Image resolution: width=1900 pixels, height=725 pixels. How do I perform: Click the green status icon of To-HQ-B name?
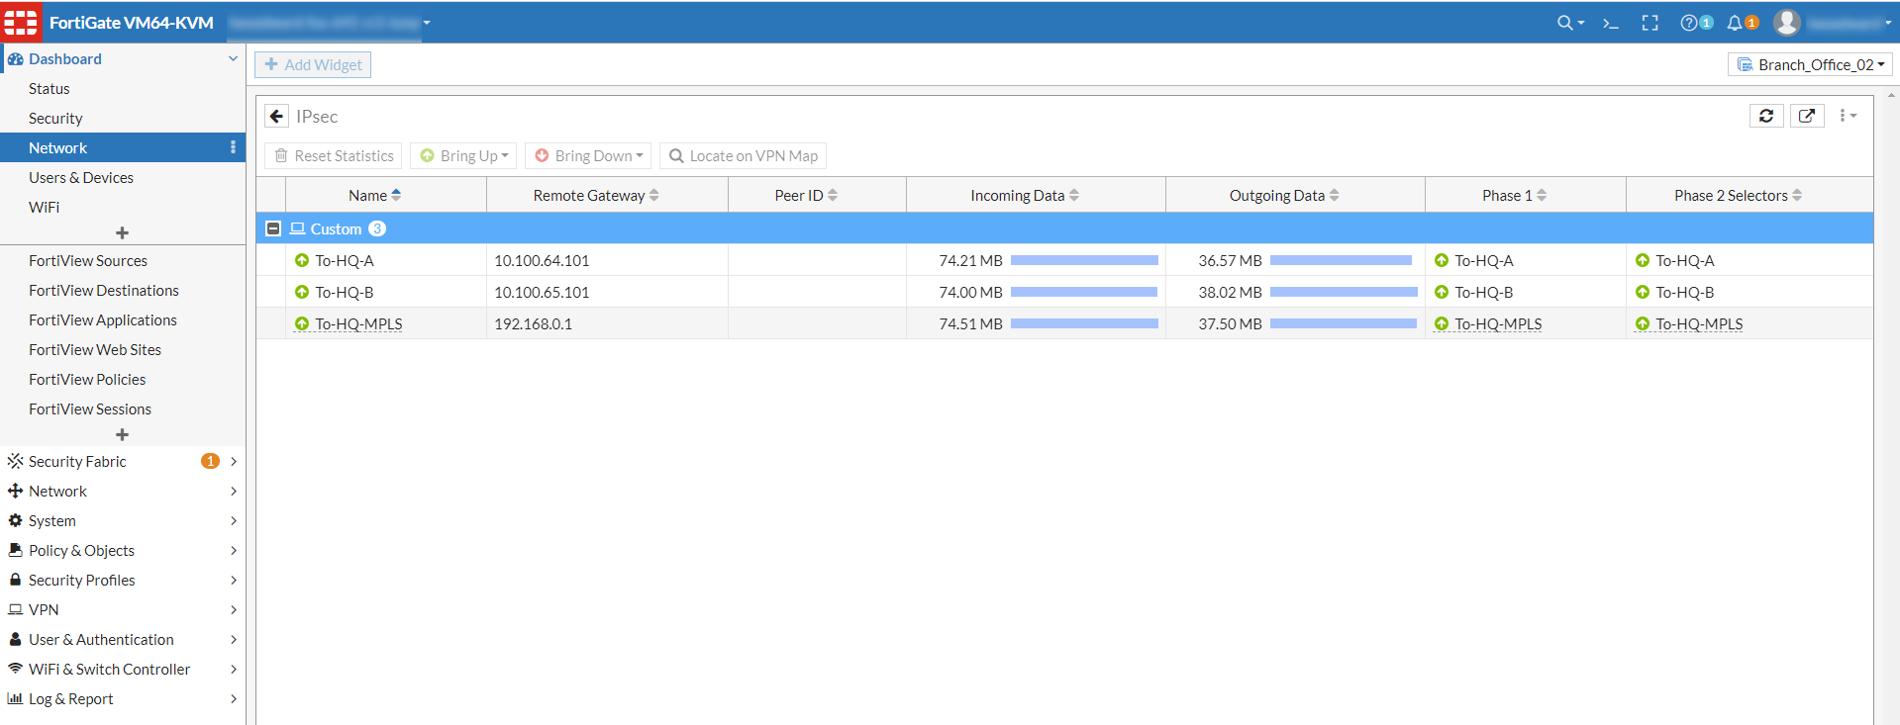(302, 292)
